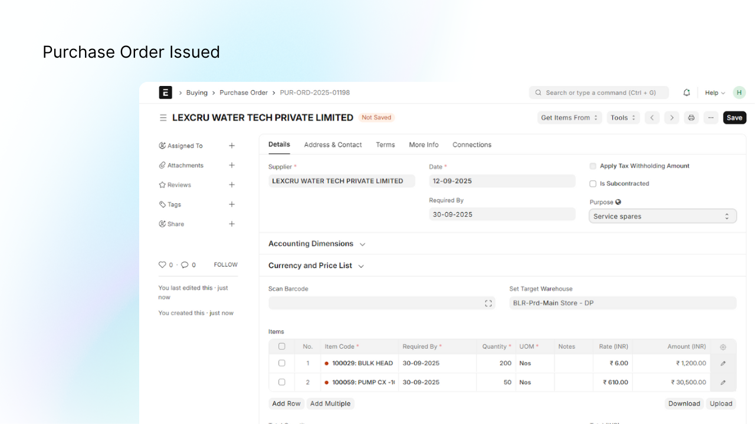Click the search command bar field

point(599,92)
